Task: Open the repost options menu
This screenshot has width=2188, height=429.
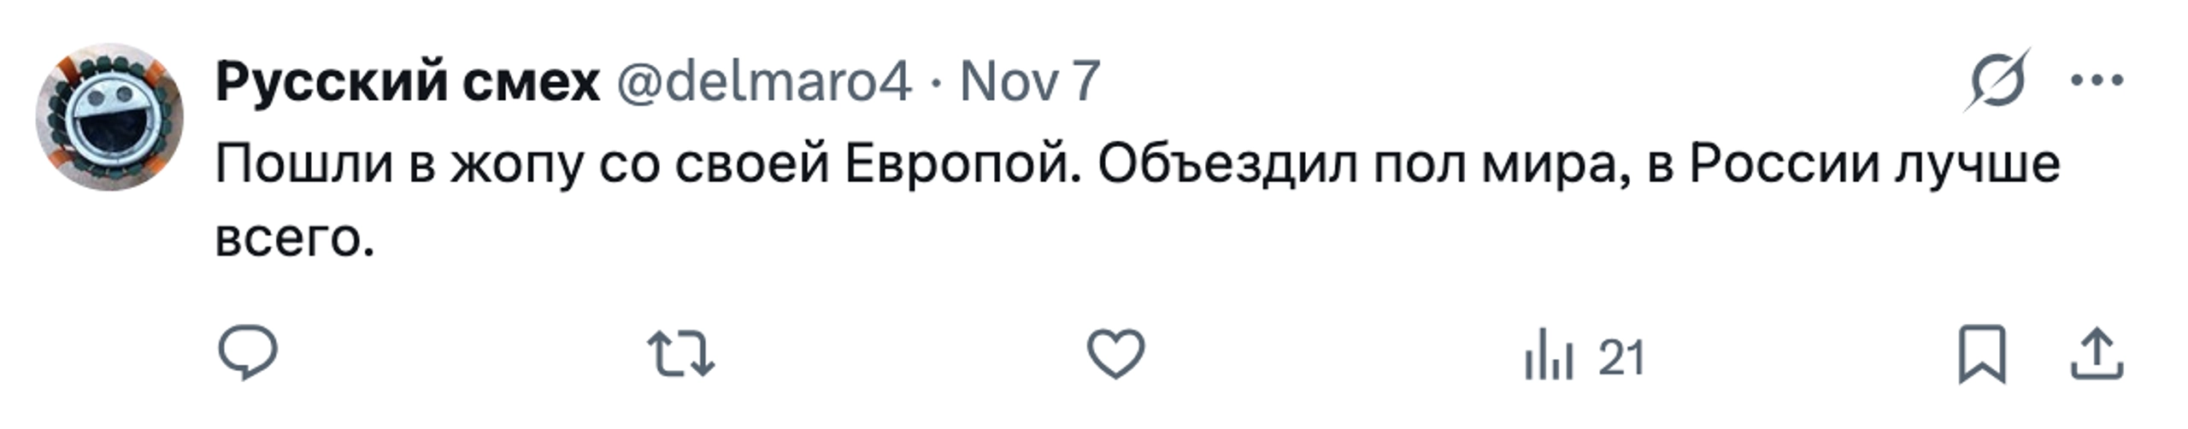Action: click(680, 354)
